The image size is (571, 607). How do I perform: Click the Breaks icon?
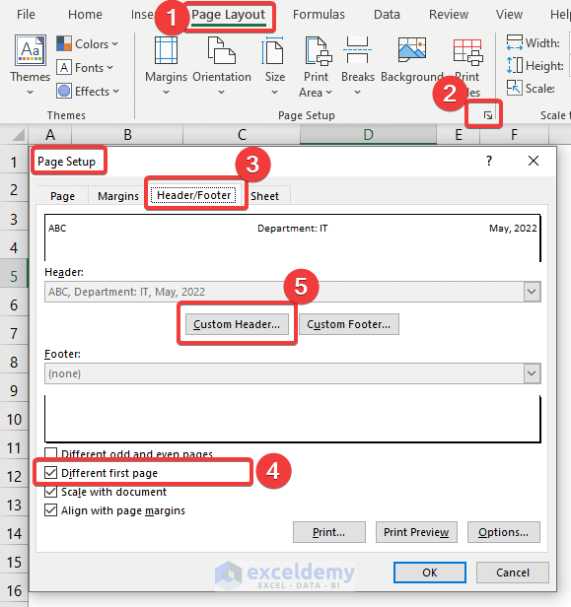pos(358,50)
